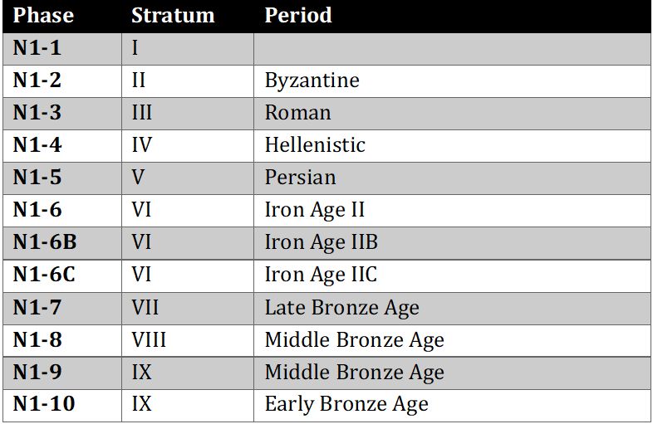Image resolution: width=653 pixels, height=424 pixels.
Task: Click the N1-10 phase cell
Action: [44, 405]
